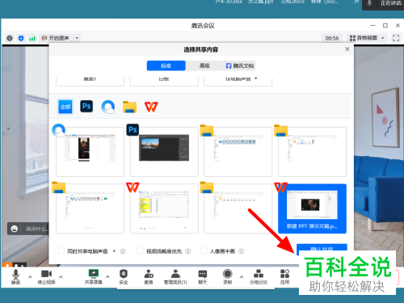This screenshot has width=404, height=303.
Task: Open the 应用 apps icon
Action: (x=284, y=276)
